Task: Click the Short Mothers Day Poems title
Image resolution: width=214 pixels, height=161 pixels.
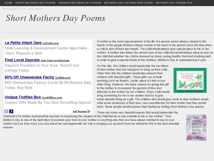Action: [55, 18]
